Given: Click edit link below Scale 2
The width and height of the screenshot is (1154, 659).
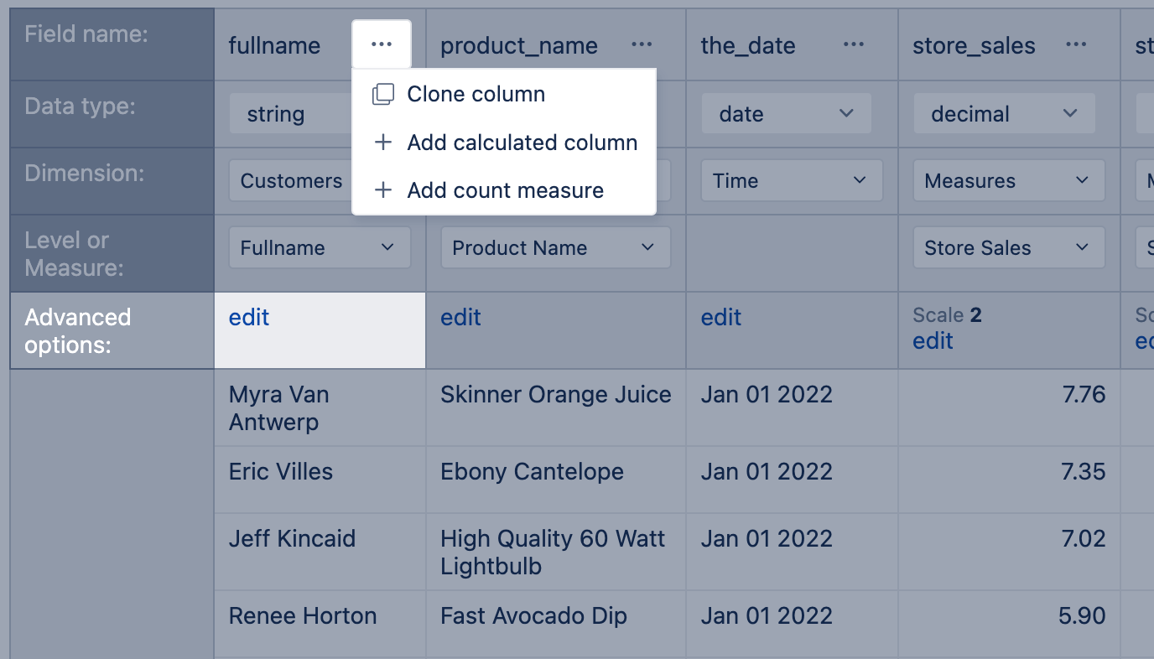Looking at the screenshot, I should (933, 341).
